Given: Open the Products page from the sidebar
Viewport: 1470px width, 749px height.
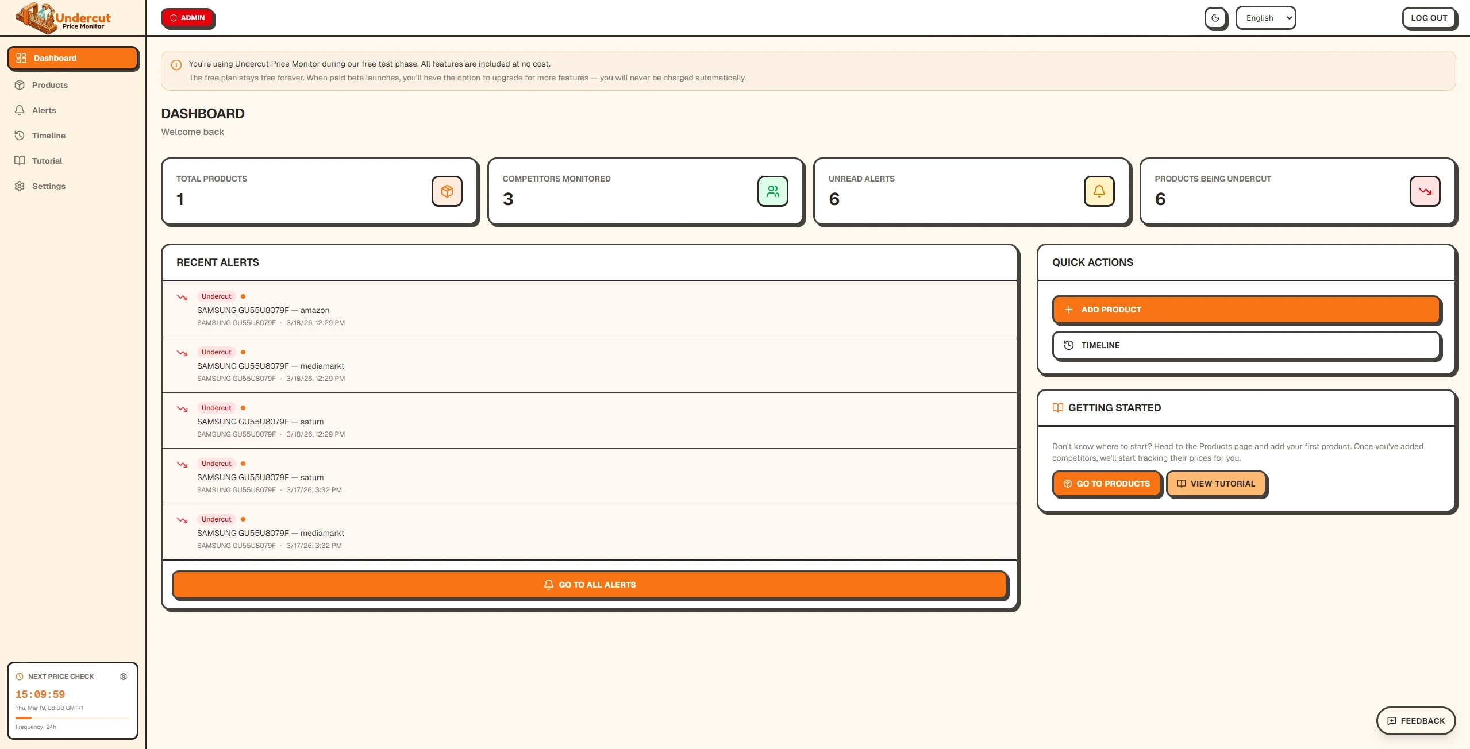Looking at the screenshot, I should pos(49,84).
